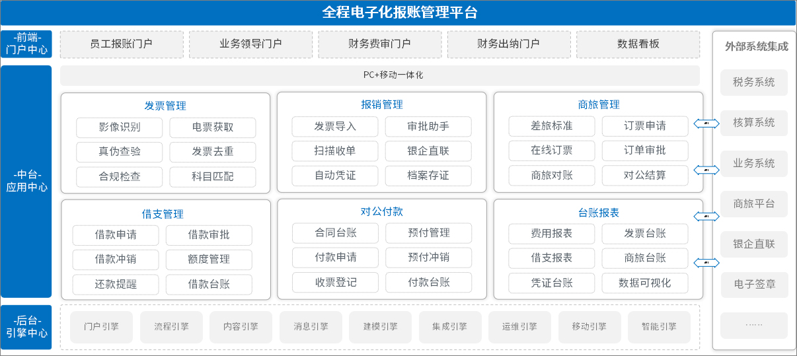Click the double arrow beside the 台账报表 title
The height and width of the screenshot is (356, 797).
pyautogui.click(x=706, y=216)
